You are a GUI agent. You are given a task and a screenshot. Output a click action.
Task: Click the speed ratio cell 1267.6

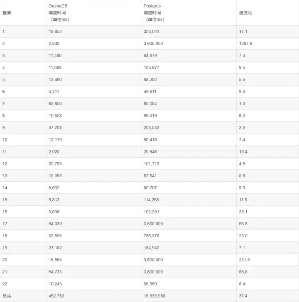click(245, 44)
